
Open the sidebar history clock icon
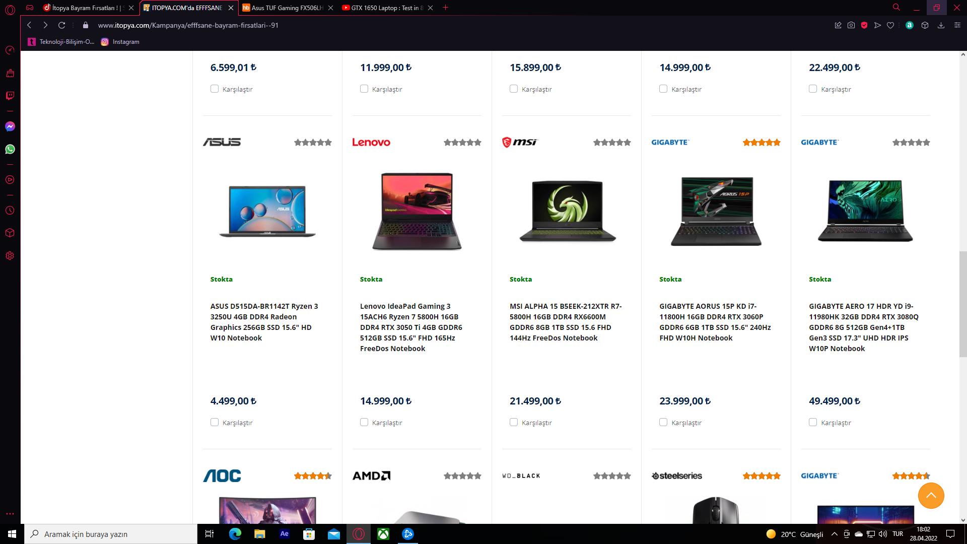[x=10, y=211]
